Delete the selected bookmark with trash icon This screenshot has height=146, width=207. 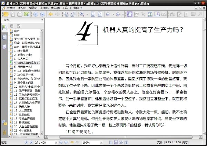[12, 26]
